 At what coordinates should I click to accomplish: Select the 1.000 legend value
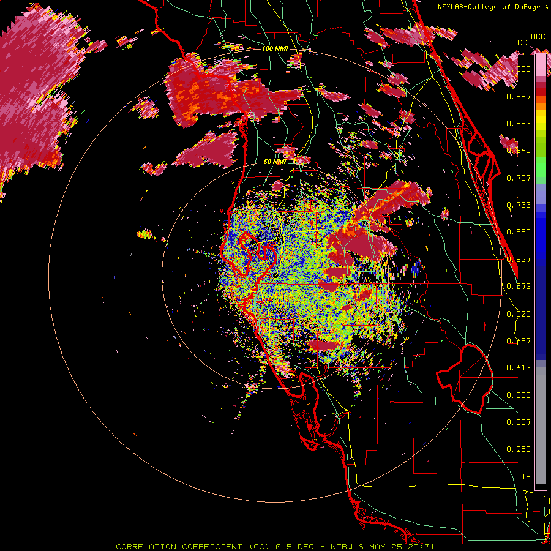[x=519, y=69]
